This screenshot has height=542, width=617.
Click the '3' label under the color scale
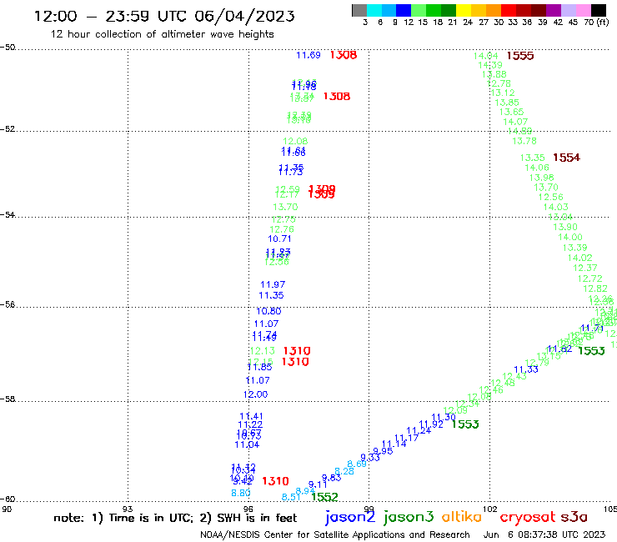365,23
